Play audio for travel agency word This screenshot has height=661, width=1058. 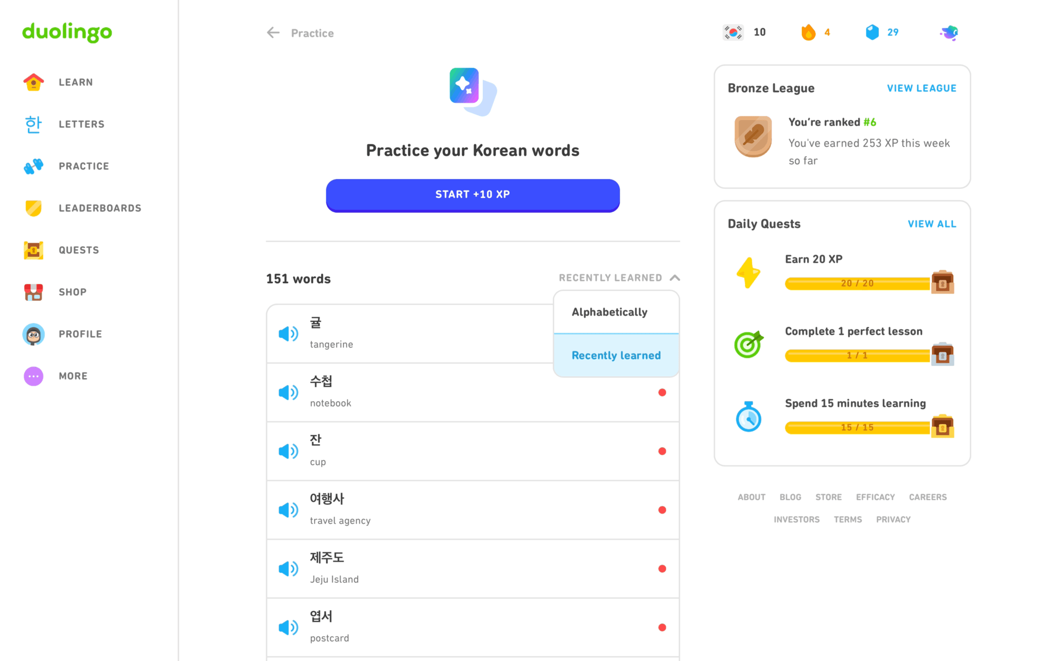pos(288,510)
